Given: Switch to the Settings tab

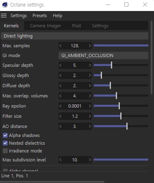Looking at the screenshot, I should (100, 26).
